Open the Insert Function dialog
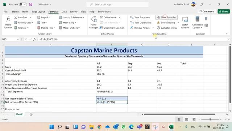Viewport: 232px width, 131px height. [x=8, y=23]
